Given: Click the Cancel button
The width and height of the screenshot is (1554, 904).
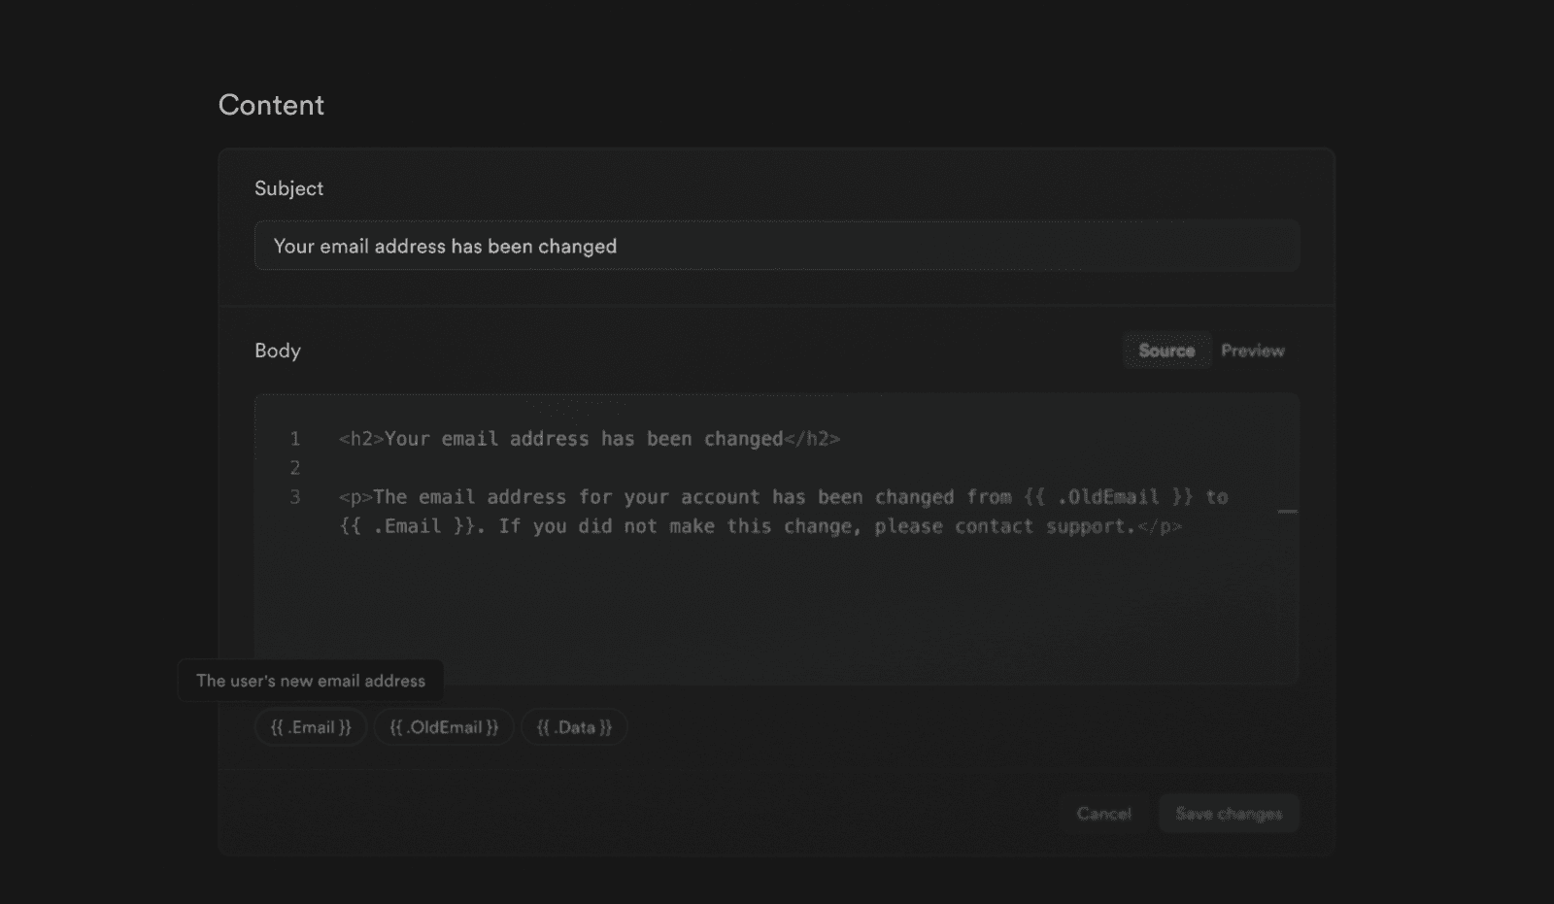Looking at the screenshot, I should (x=1103, y=814).
